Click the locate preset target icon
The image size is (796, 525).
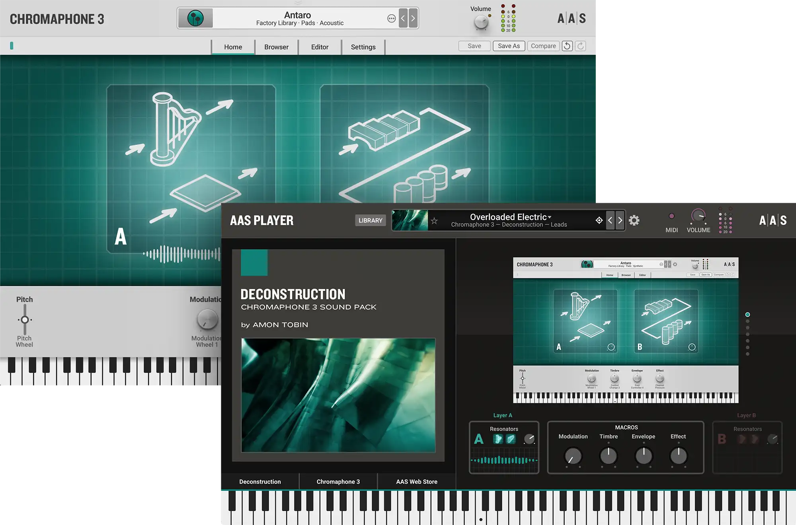599,220
